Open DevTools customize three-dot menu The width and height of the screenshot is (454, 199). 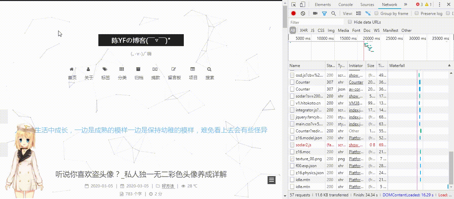pos(439,4)
